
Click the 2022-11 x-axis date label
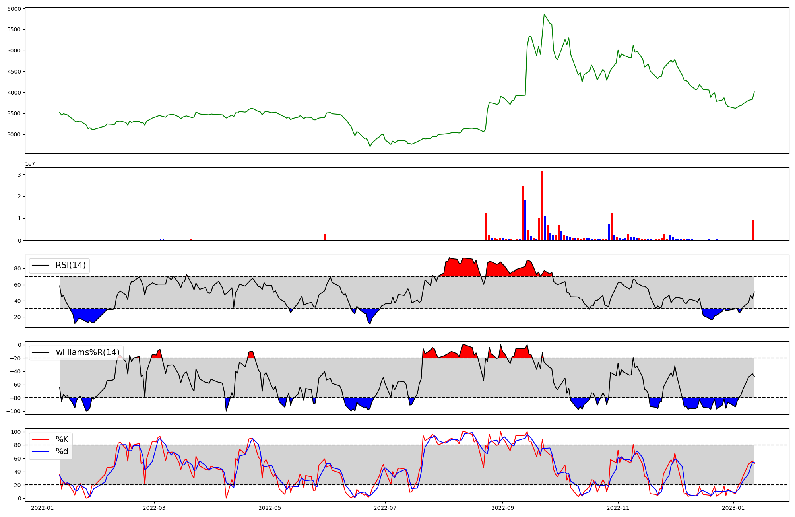(618, 508)
